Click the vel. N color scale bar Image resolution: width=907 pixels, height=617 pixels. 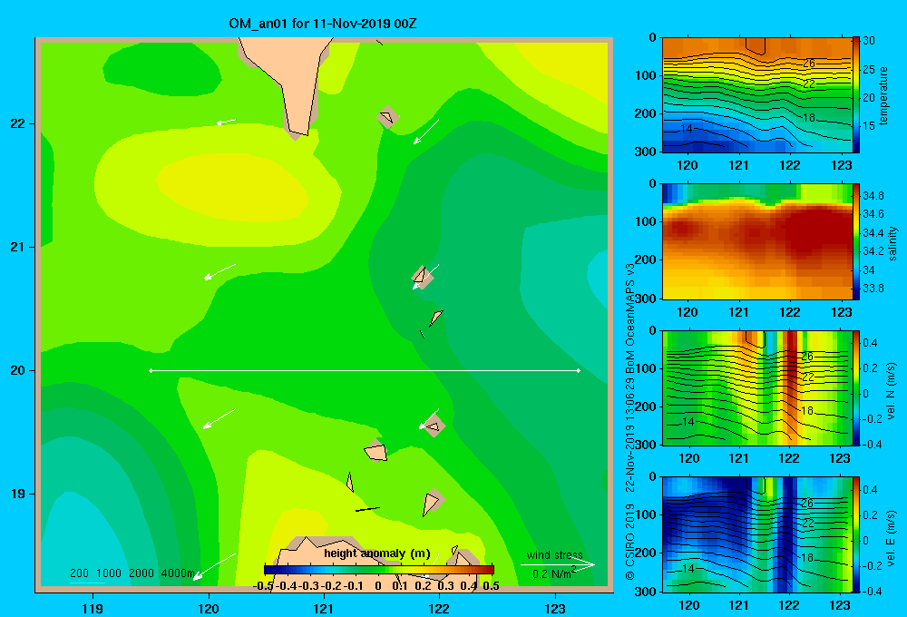856,387
